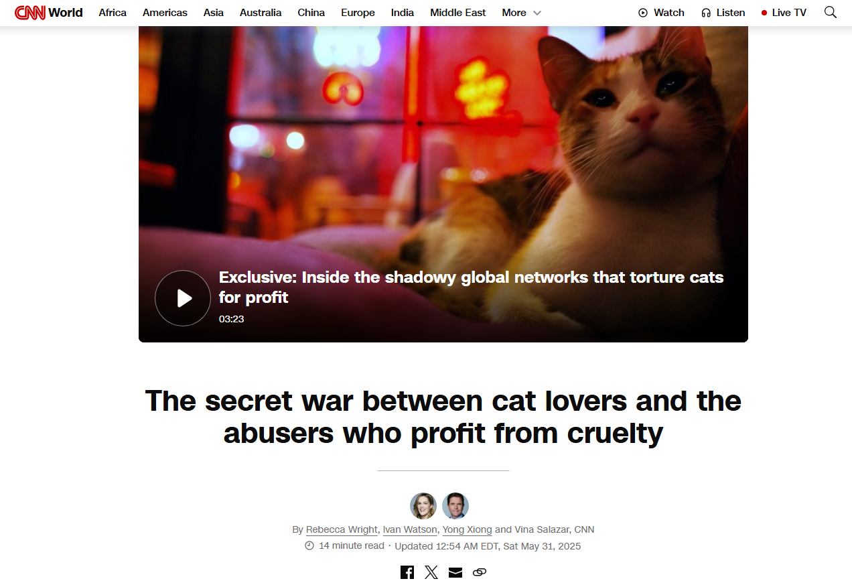Open Watch from the header
The width and height of the screenshot is (852, 581).
pos(661,13)
